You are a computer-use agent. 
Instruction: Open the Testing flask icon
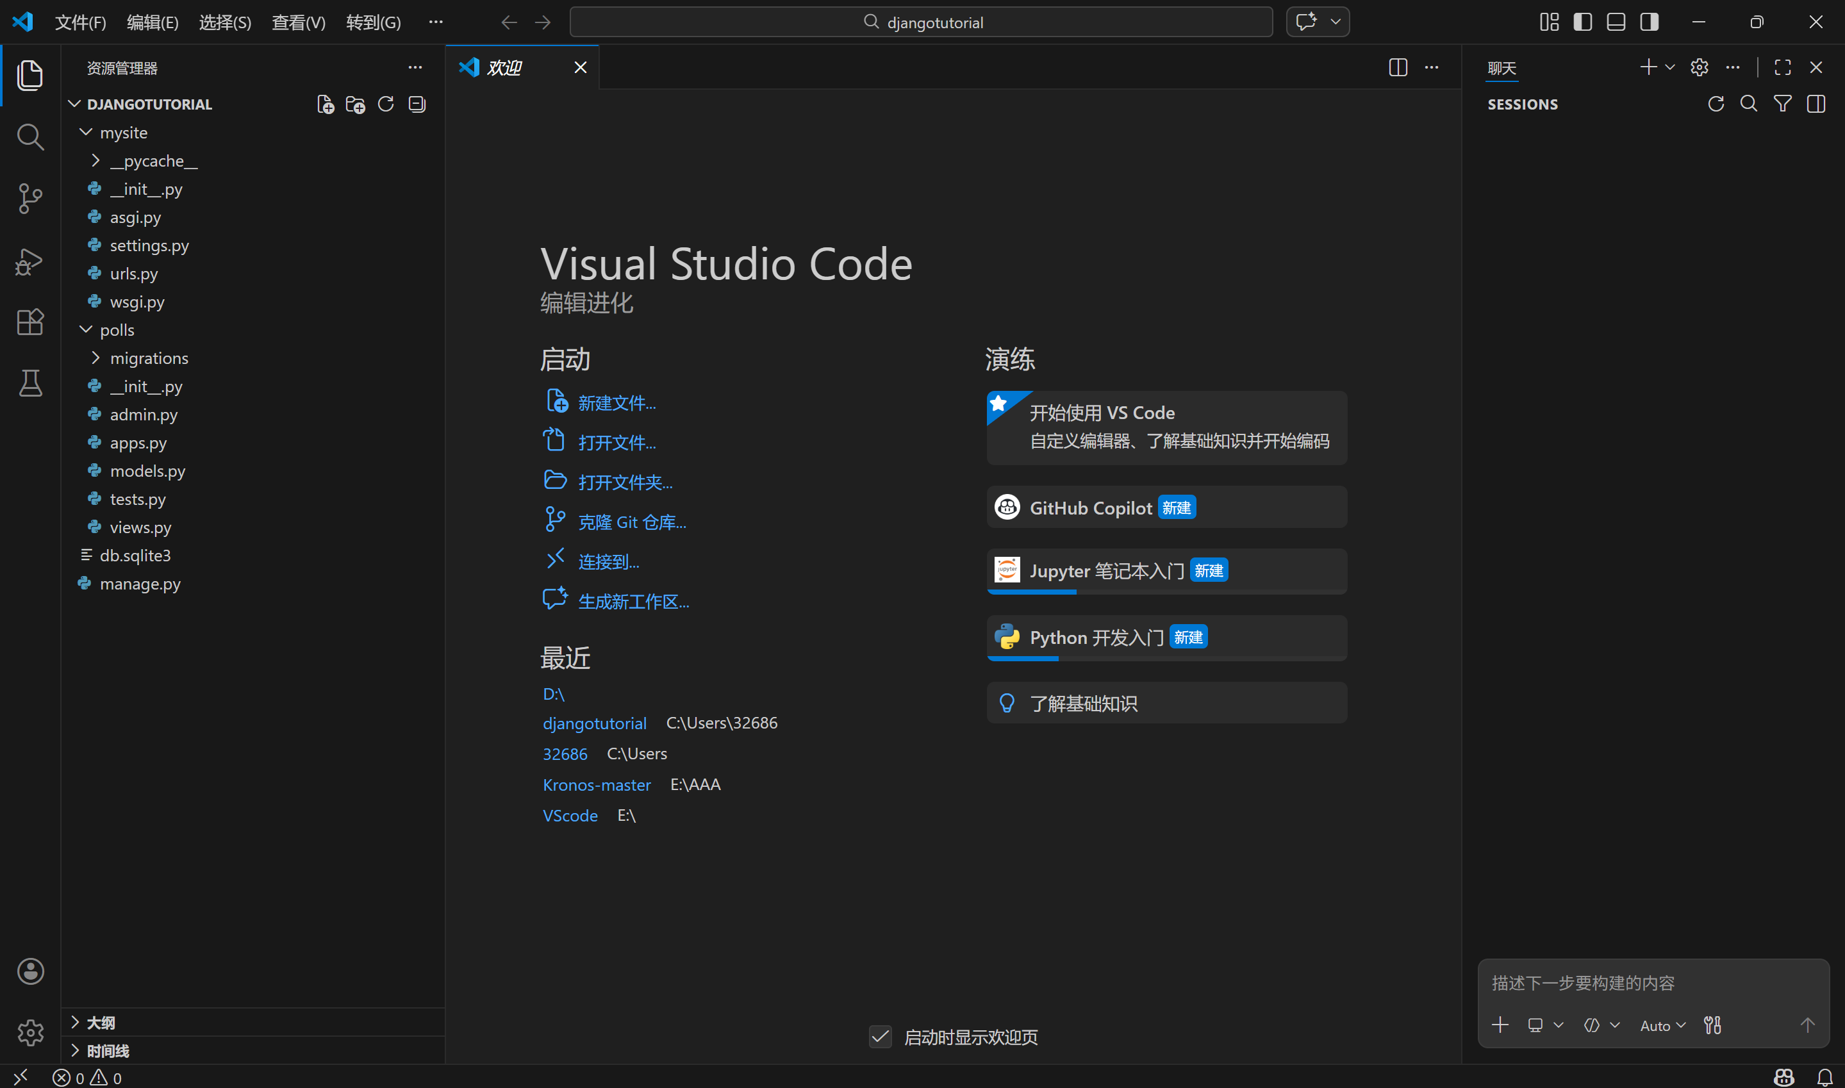(30, 383)
